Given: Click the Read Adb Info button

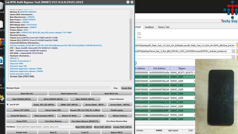Looking at the screenshot, I should point(27,93).
